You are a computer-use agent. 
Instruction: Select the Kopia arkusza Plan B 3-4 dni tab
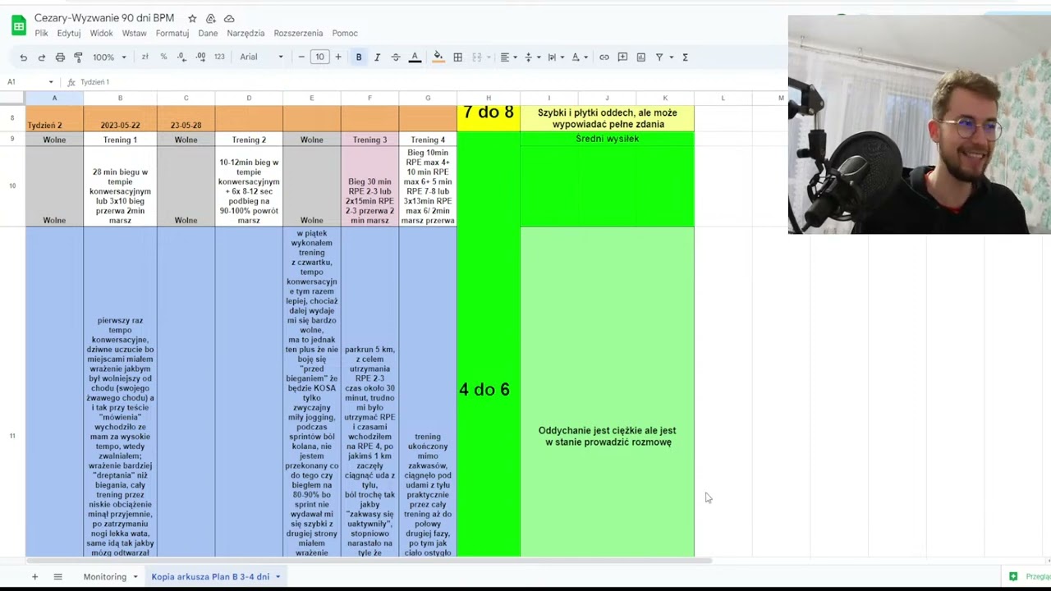click(210, 577)
